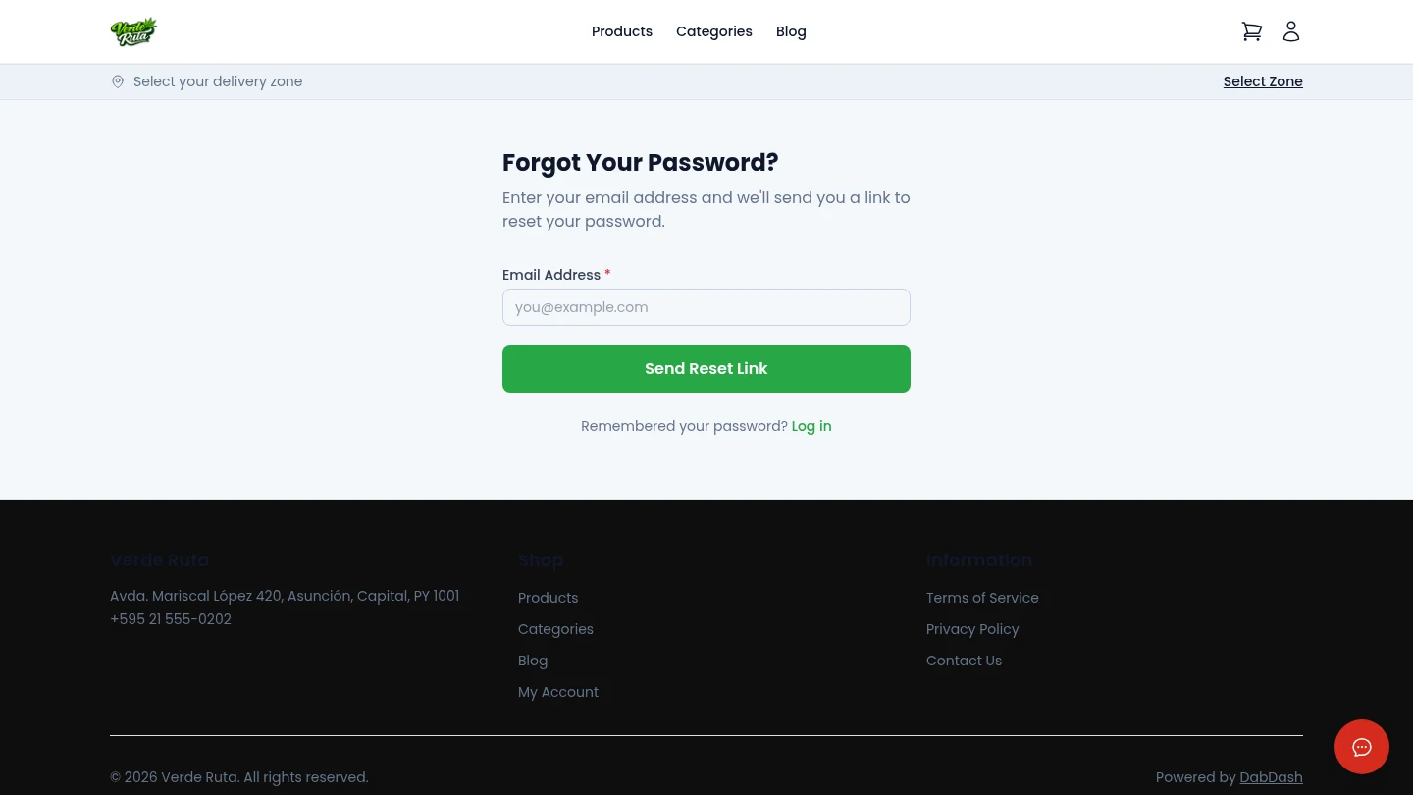Open Products in the top navigation
Viewport: 1413px width, 795px height.
coord(622,31)
